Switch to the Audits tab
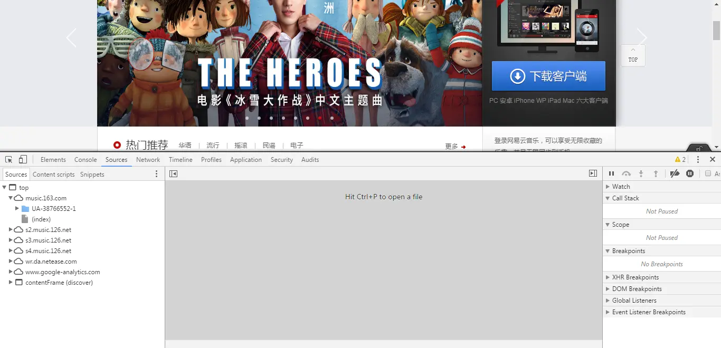 tap(310, 159)
